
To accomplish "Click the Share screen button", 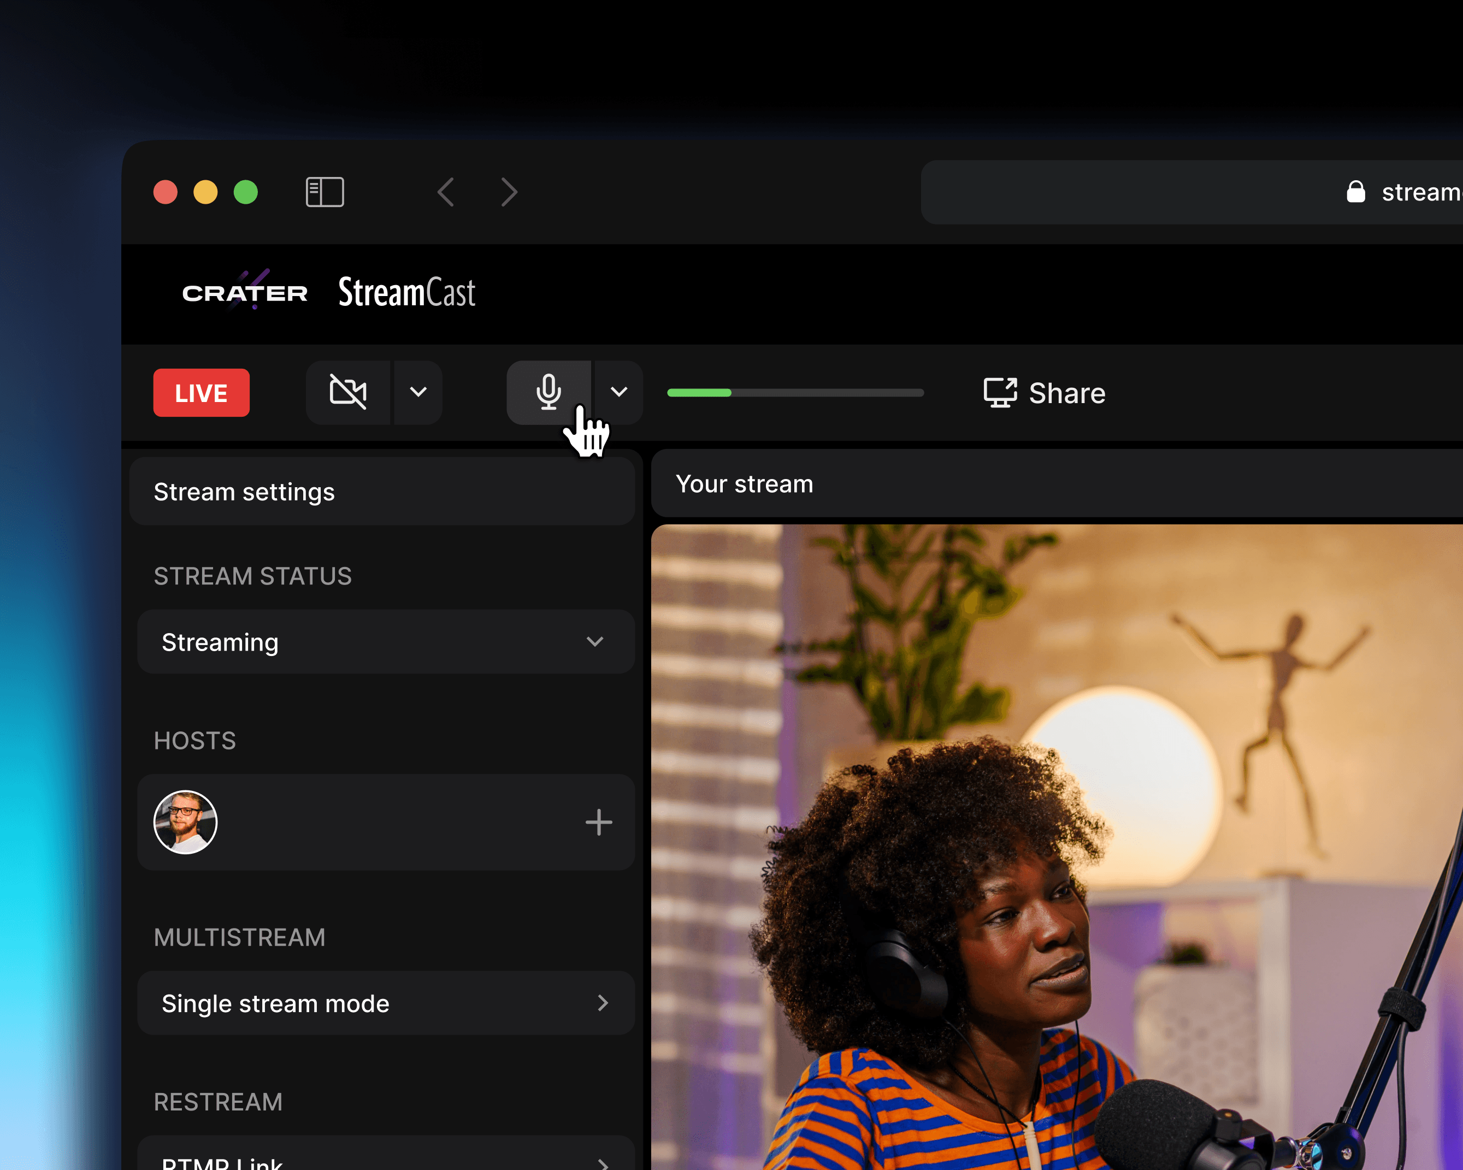I will click(x=1045, y=393).
